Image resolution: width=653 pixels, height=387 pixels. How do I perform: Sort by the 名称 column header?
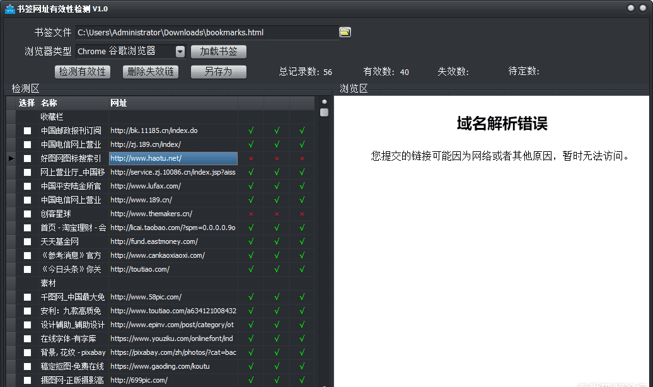(74, 103)
